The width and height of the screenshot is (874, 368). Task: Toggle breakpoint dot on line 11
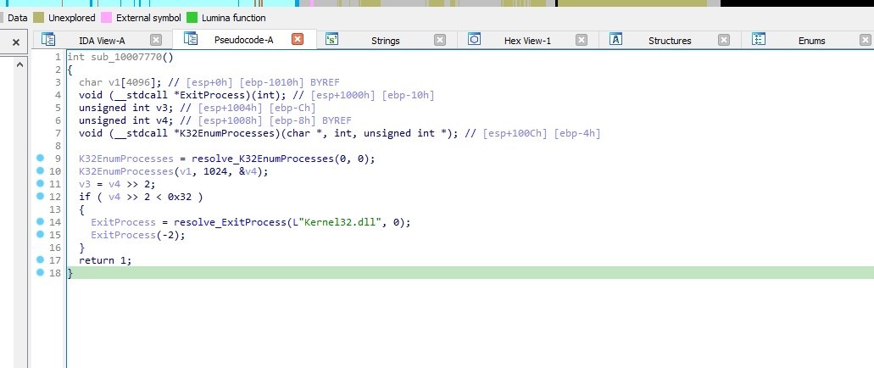(40, 183)
